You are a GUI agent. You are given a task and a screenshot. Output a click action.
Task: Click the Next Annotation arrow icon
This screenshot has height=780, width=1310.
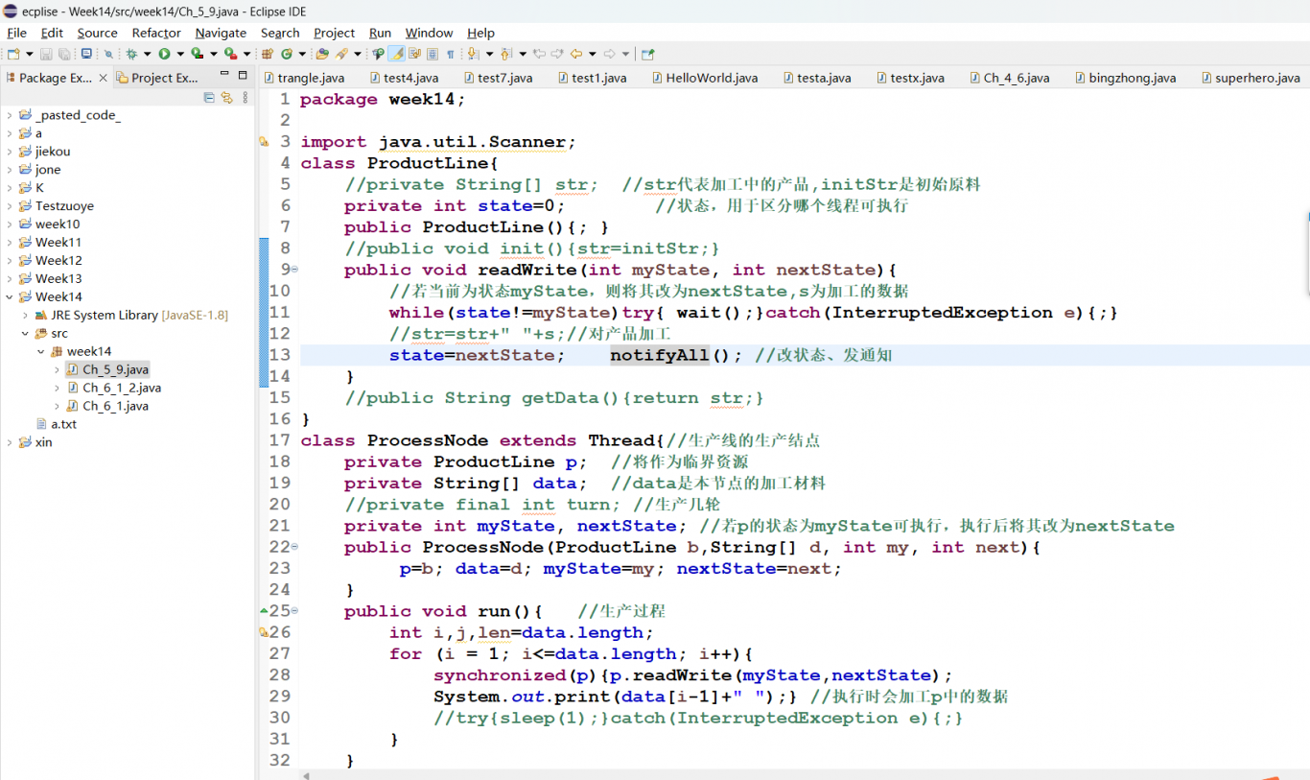473,54
